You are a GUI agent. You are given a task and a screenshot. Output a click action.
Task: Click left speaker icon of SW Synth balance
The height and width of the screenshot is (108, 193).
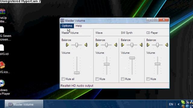click(122, 45)
